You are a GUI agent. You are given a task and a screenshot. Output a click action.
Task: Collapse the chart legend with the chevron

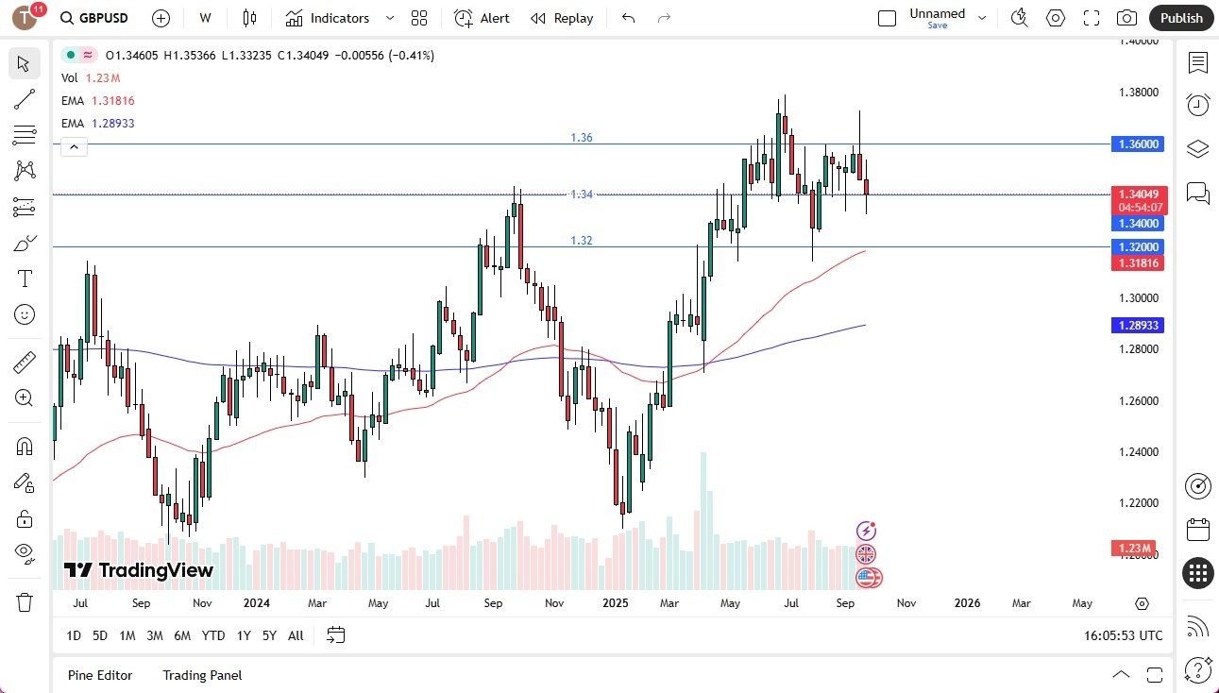tap(74, 146)
